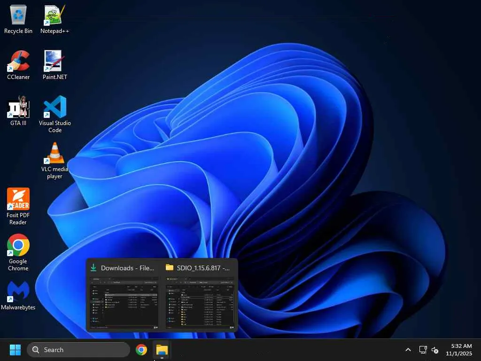Show hidden system tray icons

click(408, 350)
